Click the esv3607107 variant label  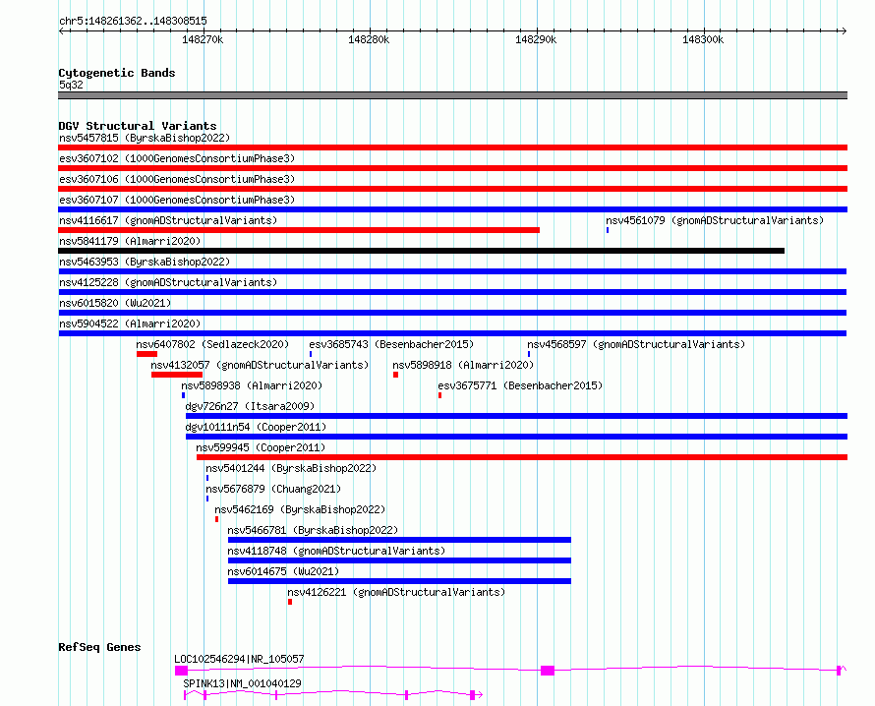tap(177, 200)
